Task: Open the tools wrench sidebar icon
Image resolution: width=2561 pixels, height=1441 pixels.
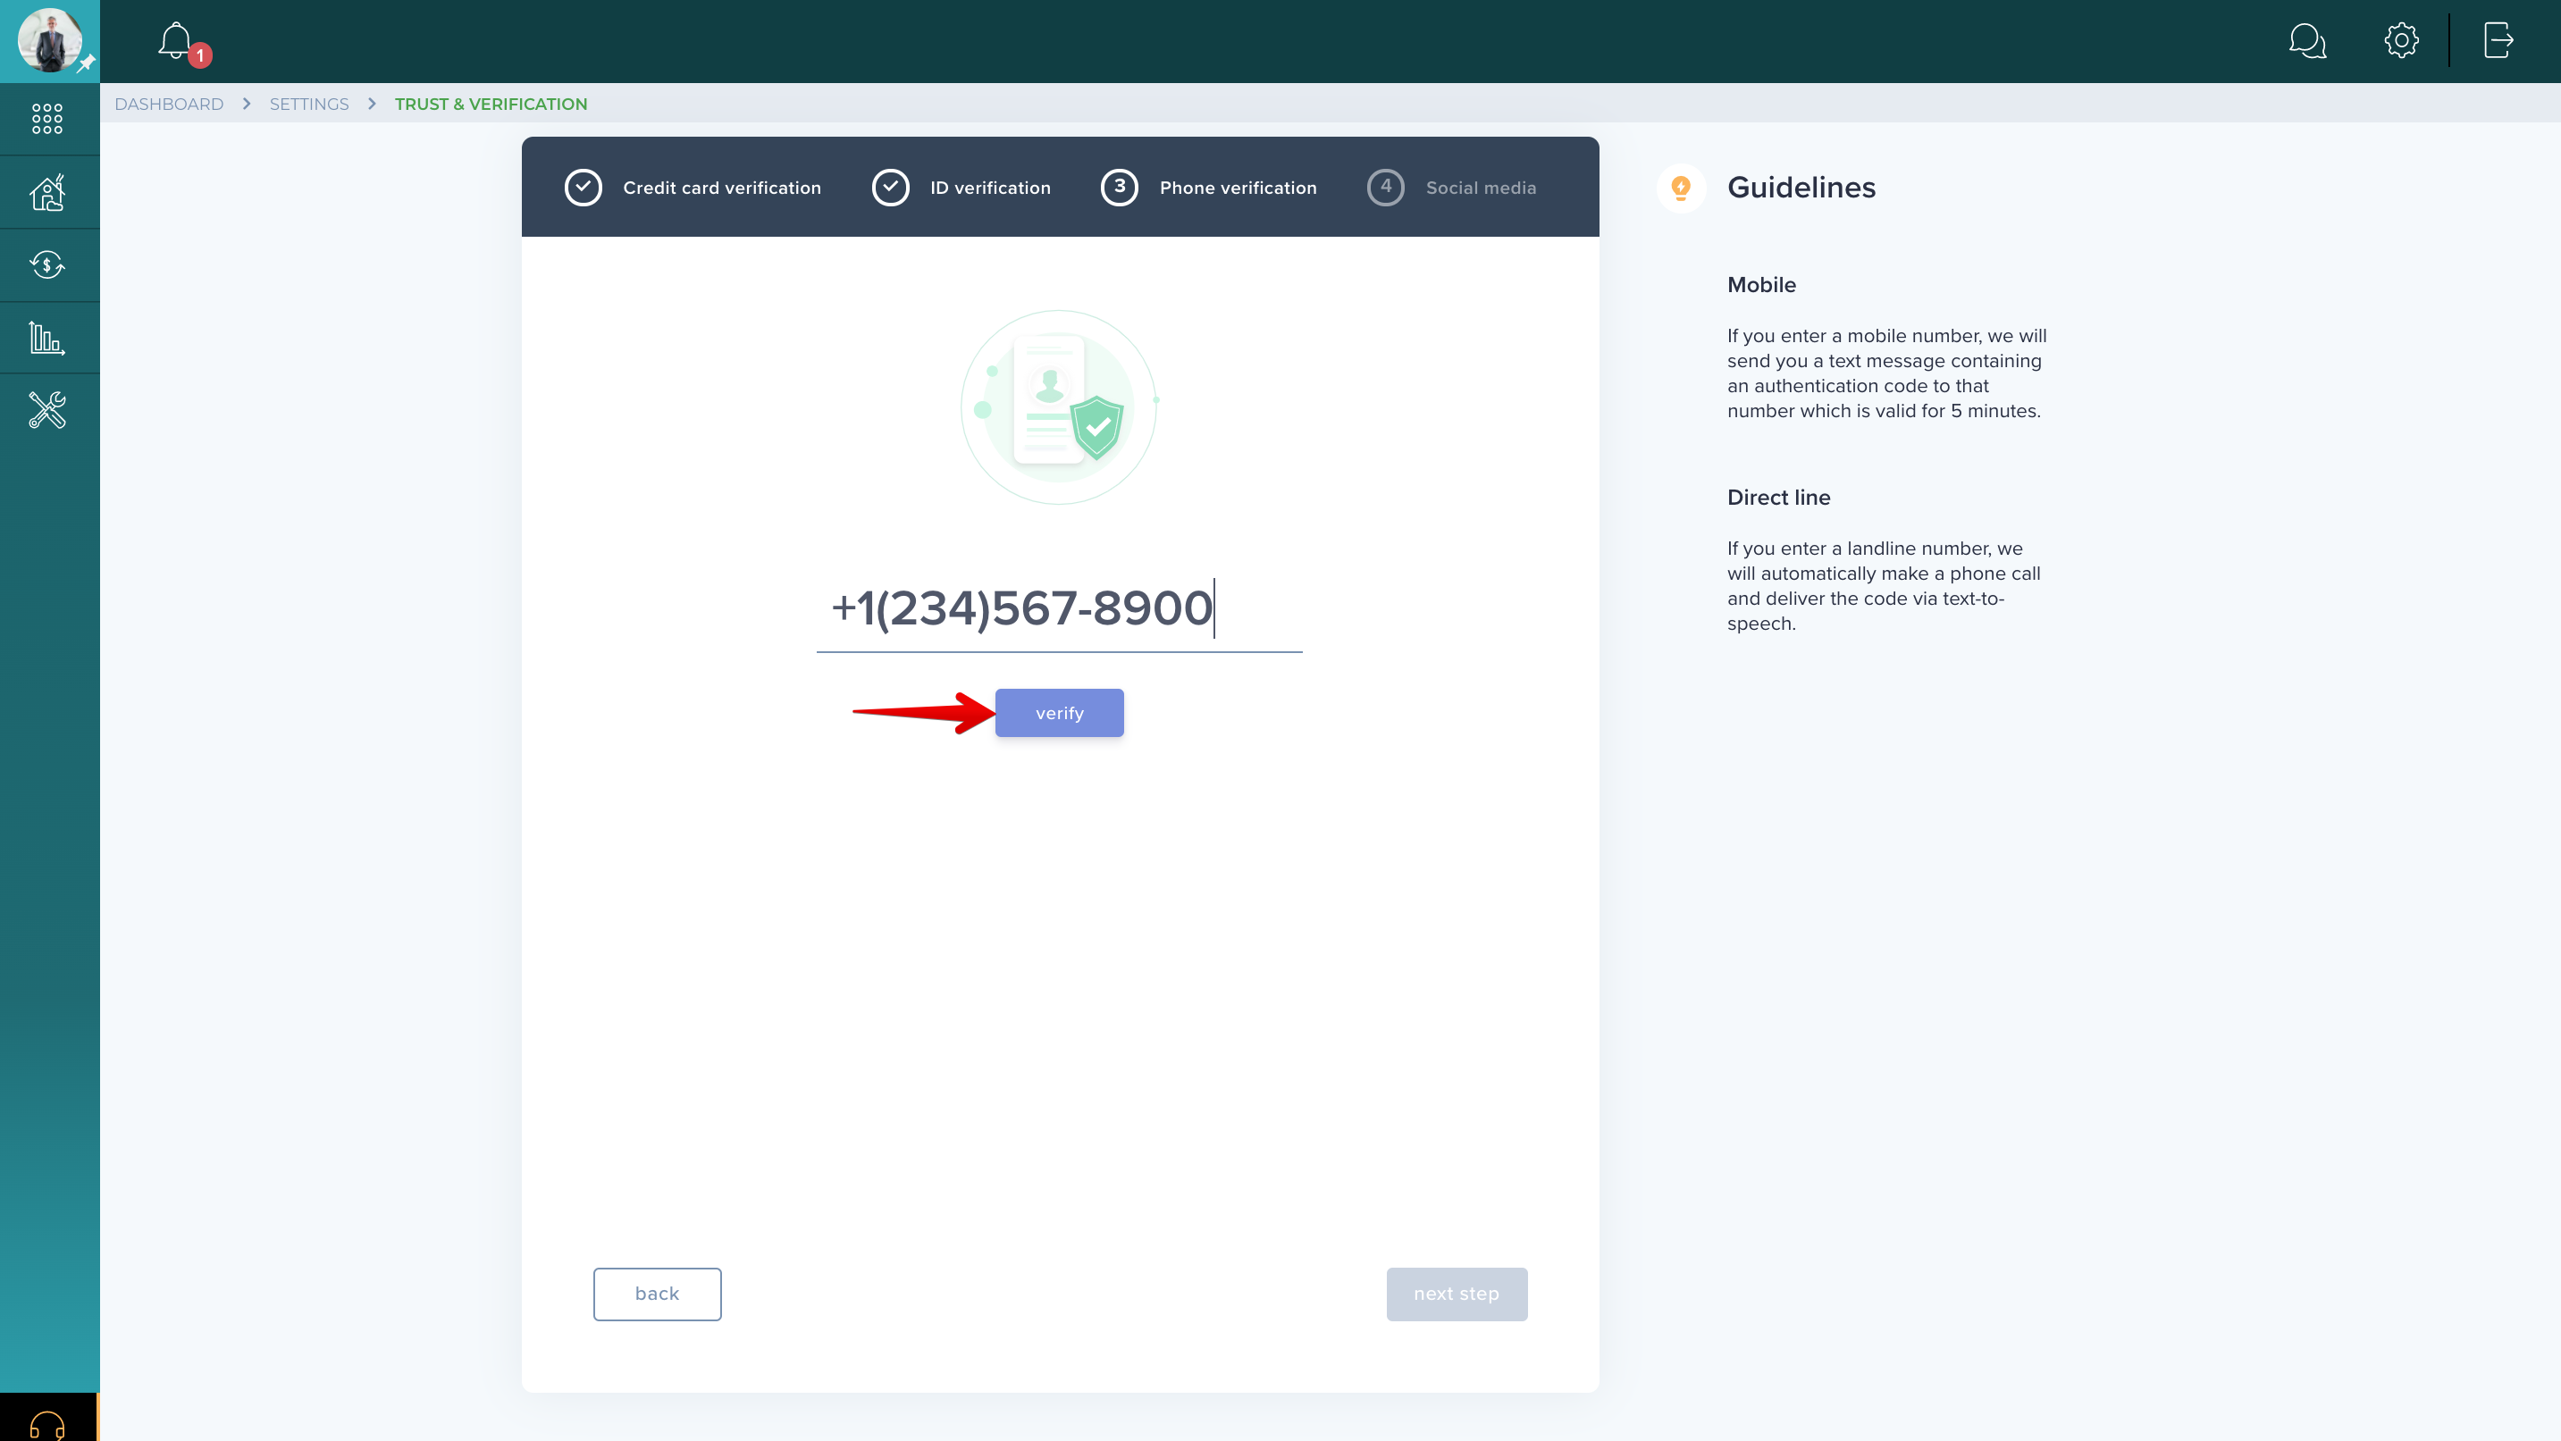Action: [x=47, y=409]
